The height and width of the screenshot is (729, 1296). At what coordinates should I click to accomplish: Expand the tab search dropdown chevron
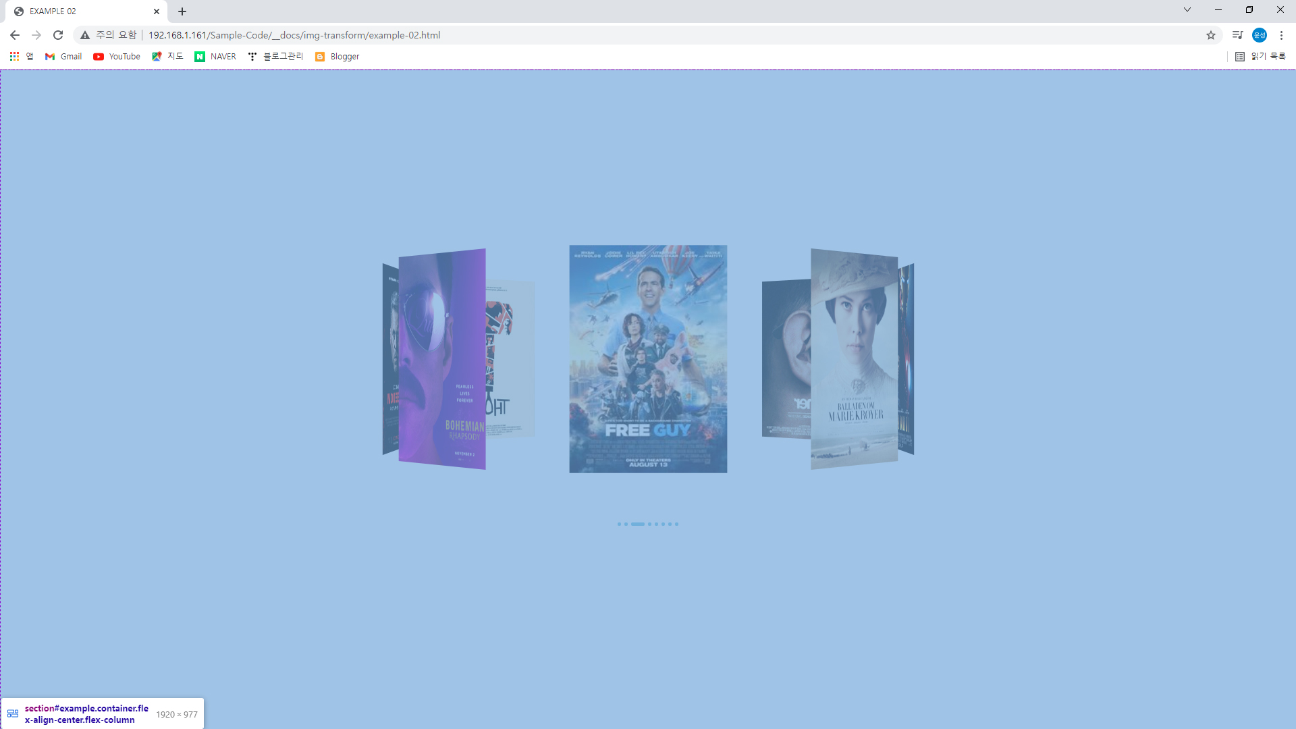click(1187, 9)
